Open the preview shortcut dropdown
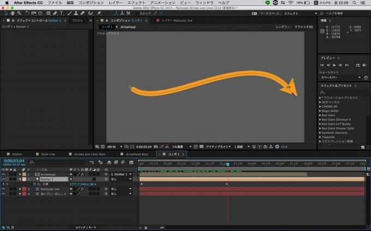 click(359, 78)
